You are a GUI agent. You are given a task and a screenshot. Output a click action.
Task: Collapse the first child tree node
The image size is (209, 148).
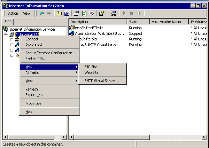(12, 40)
